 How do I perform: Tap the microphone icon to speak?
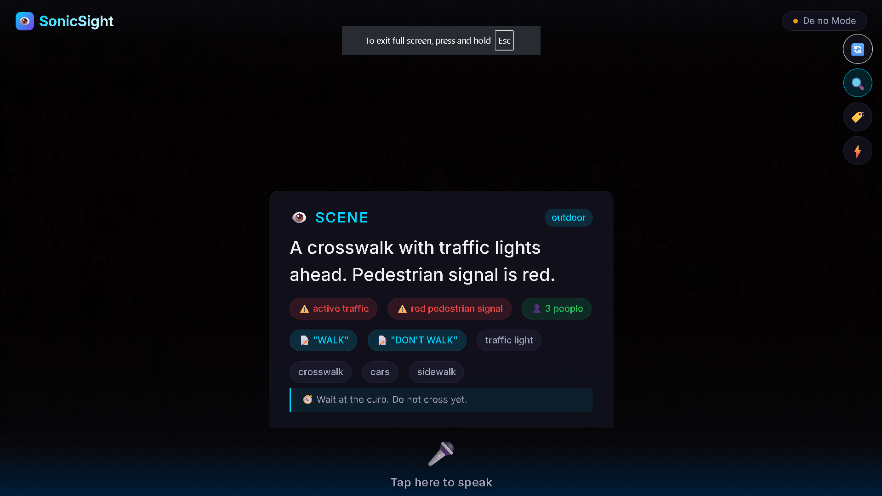click(441, 454)
